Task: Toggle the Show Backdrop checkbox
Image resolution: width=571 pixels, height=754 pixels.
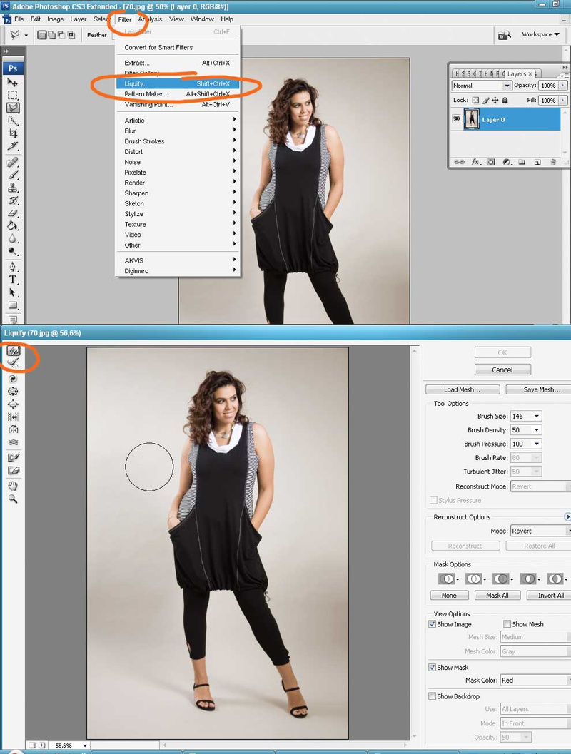Action: click(x=433, y=696)
